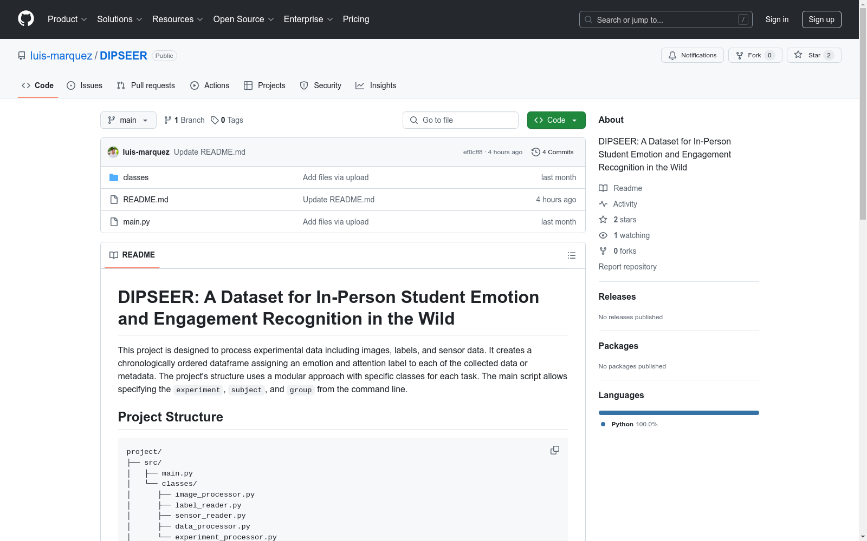Click the Search or jump to field
Image resolution: width=867 pixels, height=541 pixels.
click(666, 19)
